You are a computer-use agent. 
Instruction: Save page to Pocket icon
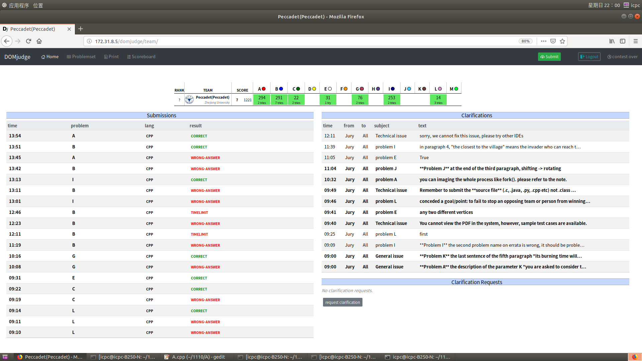click(x=553, y=41)
